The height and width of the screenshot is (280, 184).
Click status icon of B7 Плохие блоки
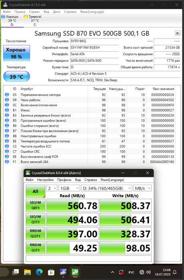click(7, 131)
